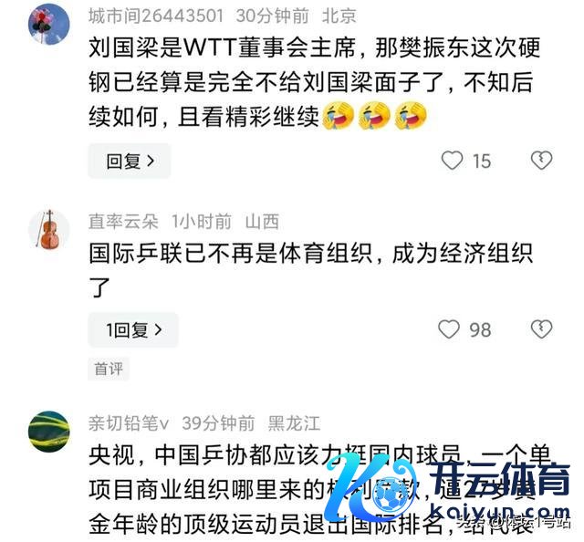The width and height of the screenshot is (584, 542).
Task: Reply to 城市间26443501's comment
Action: coord(130,161)
